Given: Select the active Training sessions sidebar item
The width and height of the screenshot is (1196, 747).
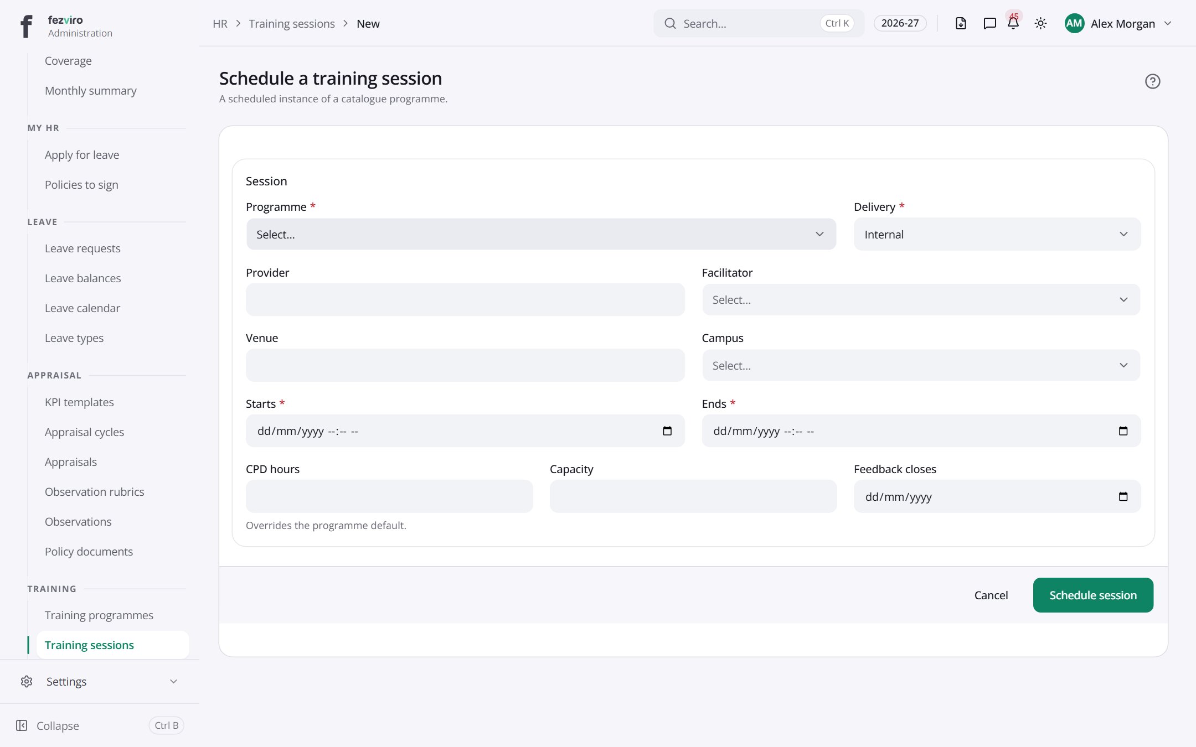Looking at the screenshot, I should [x=112, y=645].
